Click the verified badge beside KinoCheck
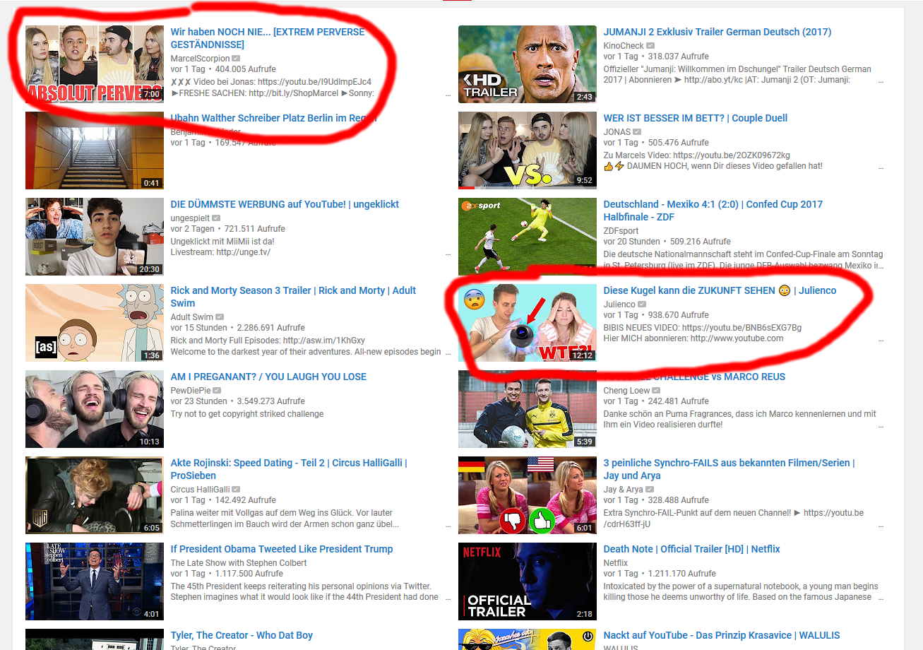 650,46
